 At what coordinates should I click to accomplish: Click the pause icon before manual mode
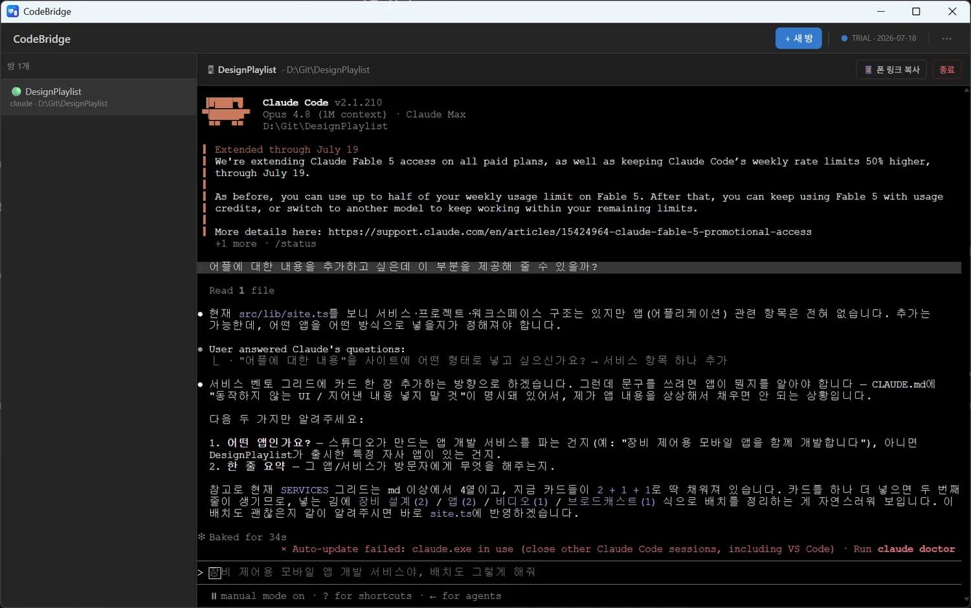point(214,596)
